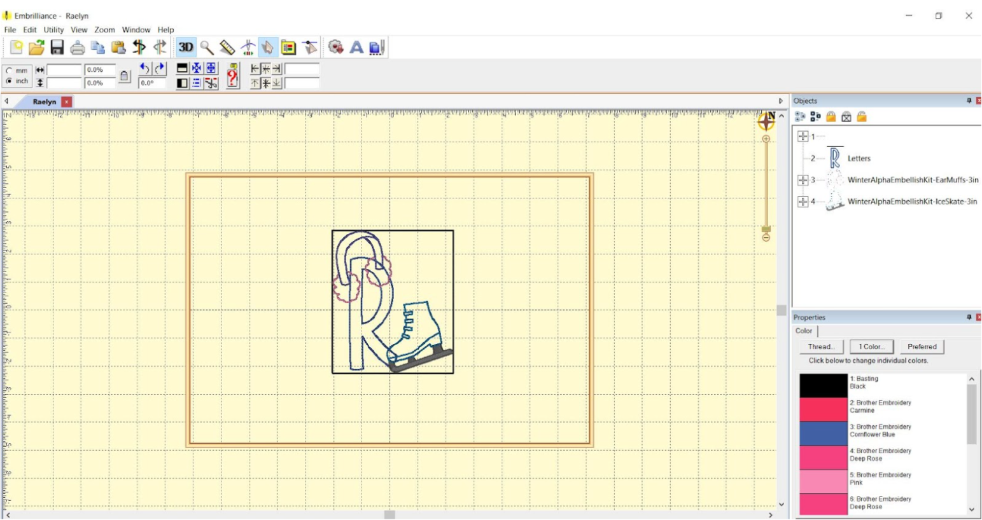Switch to the Raelyn document tab
The height and width of the screenshot is (520, 982).
coord(44,102)
